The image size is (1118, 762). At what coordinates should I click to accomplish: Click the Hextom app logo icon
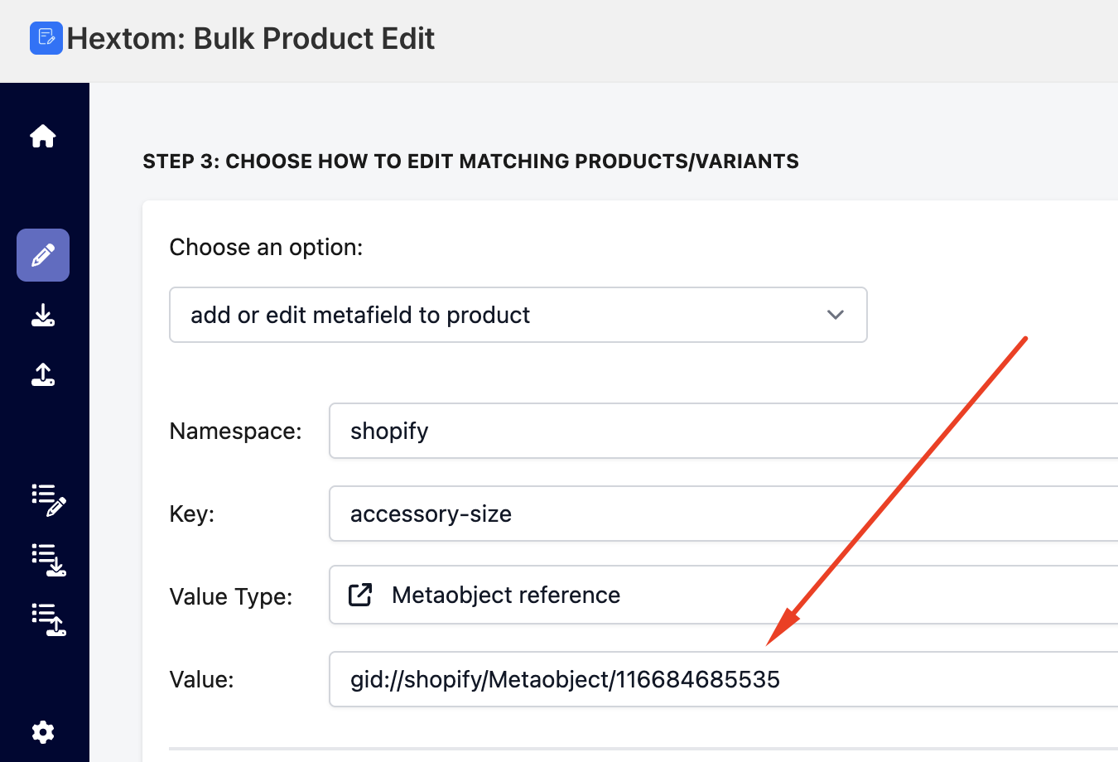[x=46, y=38]
